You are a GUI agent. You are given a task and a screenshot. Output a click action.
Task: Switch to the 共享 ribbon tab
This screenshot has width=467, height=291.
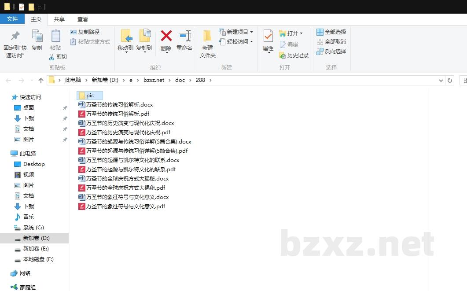pos(59,19)
